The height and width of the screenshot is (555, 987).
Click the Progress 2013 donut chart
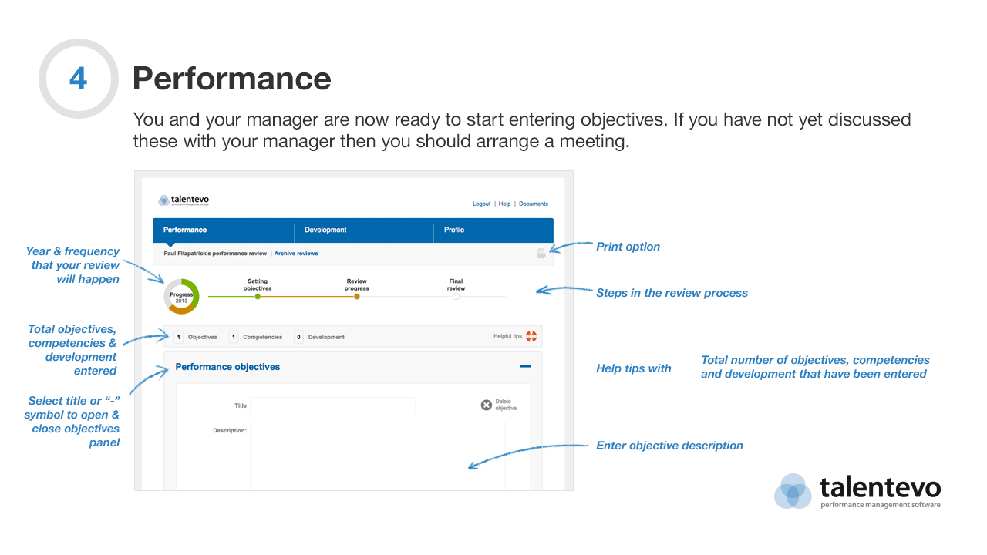[x=181, y=297]
